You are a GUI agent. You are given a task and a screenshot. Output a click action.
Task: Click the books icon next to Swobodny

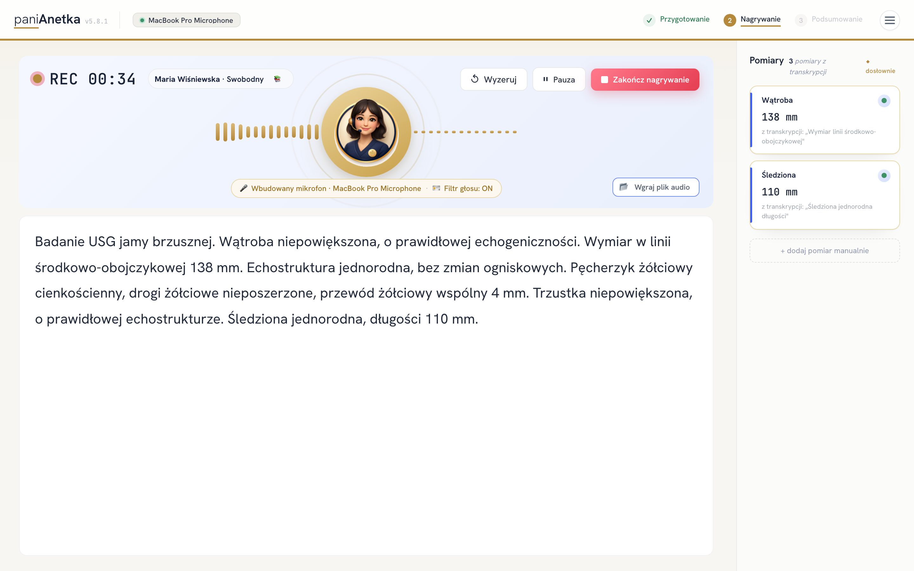277,79
